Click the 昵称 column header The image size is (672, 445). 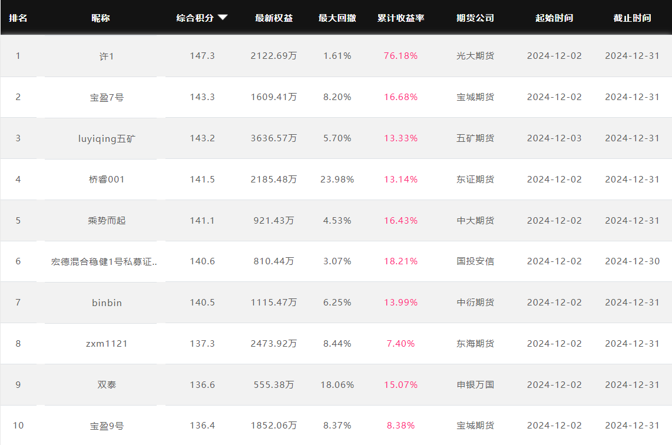tap(101, 18)
